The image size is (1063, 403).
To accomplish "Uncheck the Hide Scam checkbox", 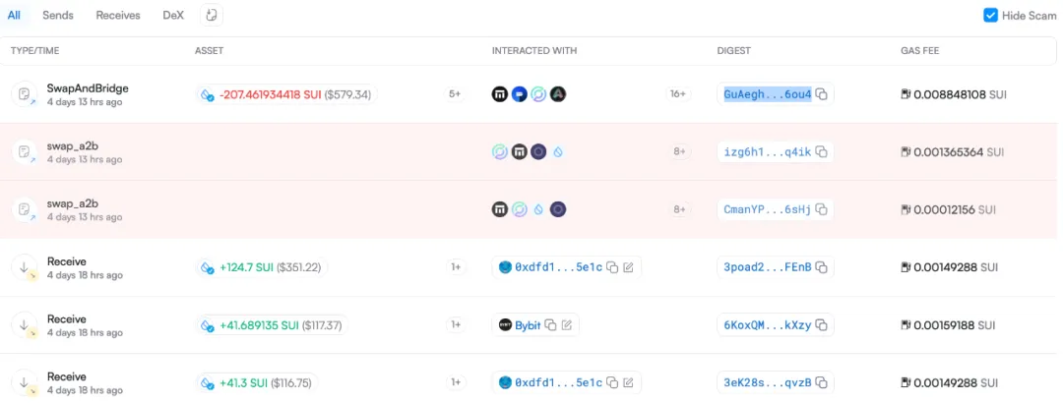I will [990, 16].
